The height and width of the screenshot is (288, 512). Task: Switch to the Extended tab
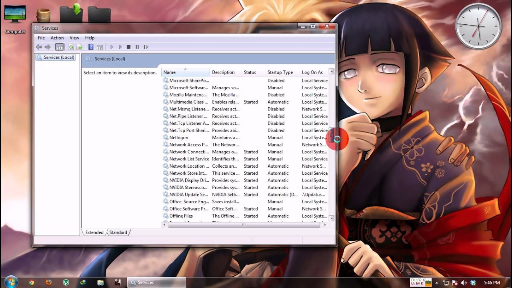(x=94, y=232)
